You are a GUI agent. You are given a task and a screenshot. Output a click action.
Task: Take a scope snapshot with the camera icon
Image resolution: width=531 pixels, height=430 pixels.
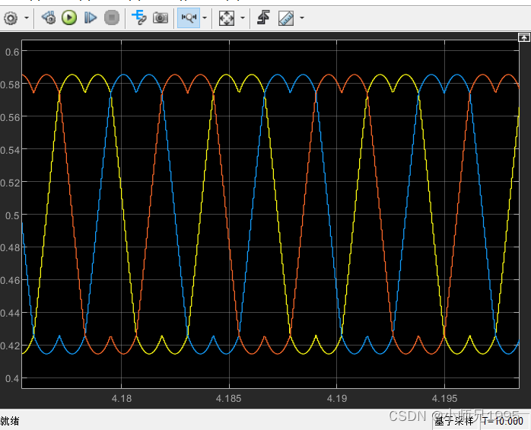[161, 18]
